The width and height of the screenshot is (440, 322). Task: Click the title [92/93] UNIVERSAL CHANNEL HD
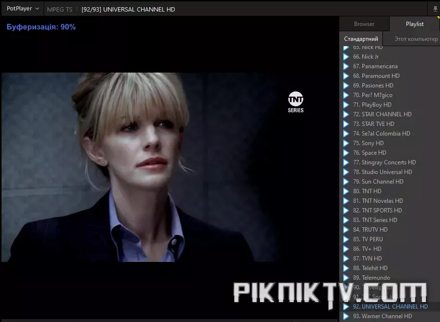coord(128,9)
